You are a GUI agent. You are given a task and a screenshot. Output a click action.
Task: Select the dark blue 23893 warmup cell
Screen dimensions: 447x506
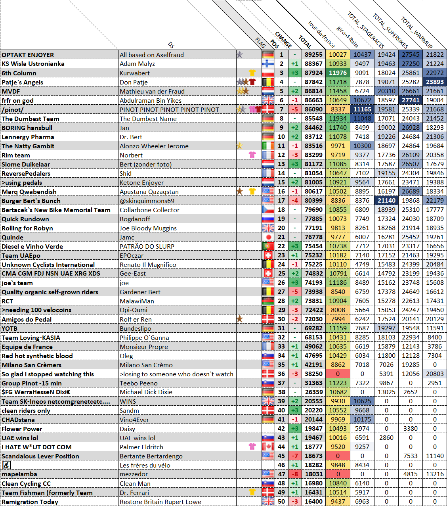[x=435, y=82]
